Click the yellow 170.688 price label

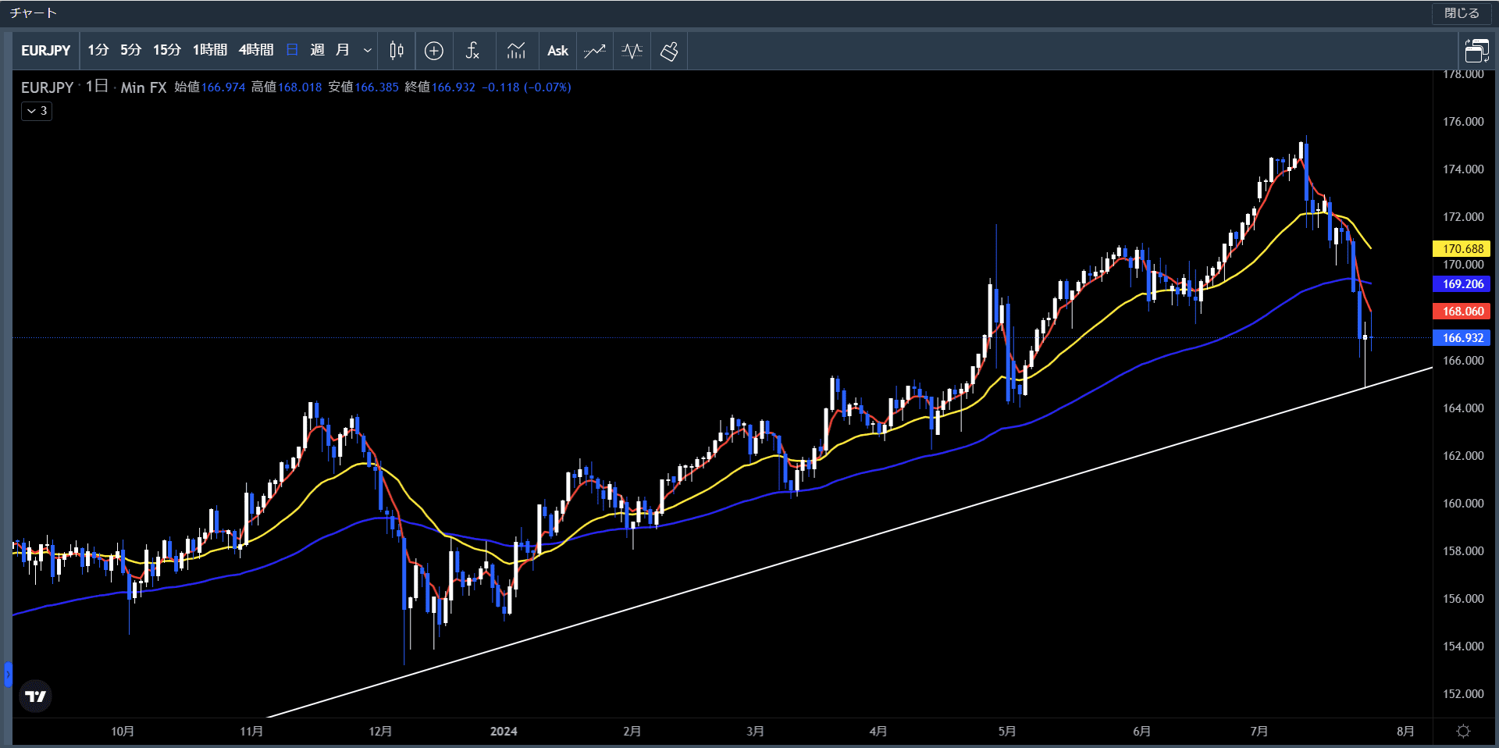1462,249
